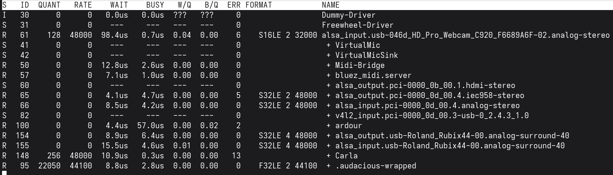Viewport: 613px width, 175px height.
Task: Select the Carla node name
Action: click(x=346, y=156)
